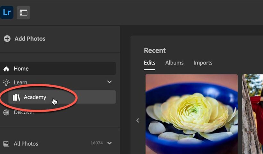Click the Learn lightbulb icon
263x154 pixels.
pos(6,82)
